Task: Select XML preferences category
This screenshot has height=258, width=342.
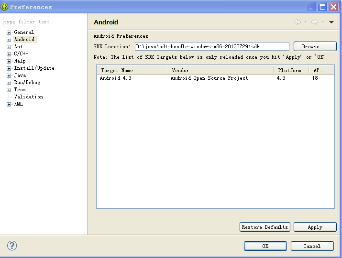Action: point(19,104)
